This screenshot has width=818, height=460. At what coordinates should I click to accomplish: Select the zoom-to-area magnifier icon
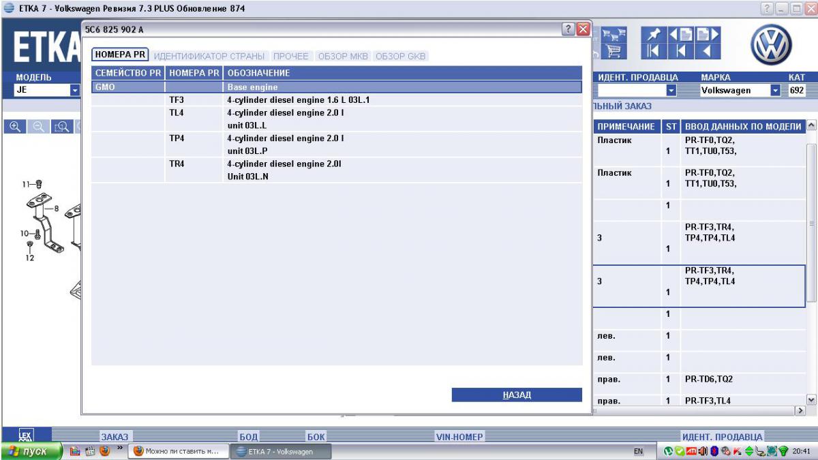click(62, 126)
